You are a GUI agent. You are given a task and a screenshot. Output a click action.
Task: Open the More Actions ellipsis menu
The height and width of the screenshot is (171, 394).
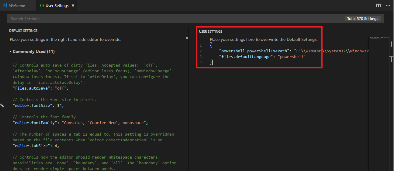pyautogui.click(x=388, y=5)
